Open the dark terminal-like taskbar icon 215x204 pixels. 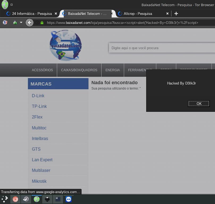coord(58,199)
